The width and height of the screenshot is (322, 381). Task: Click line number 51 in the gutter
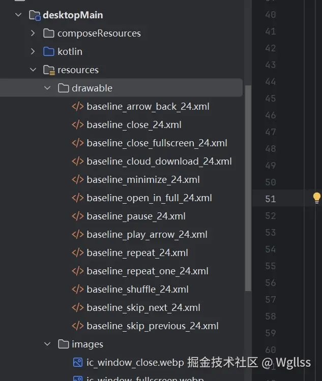270,199
